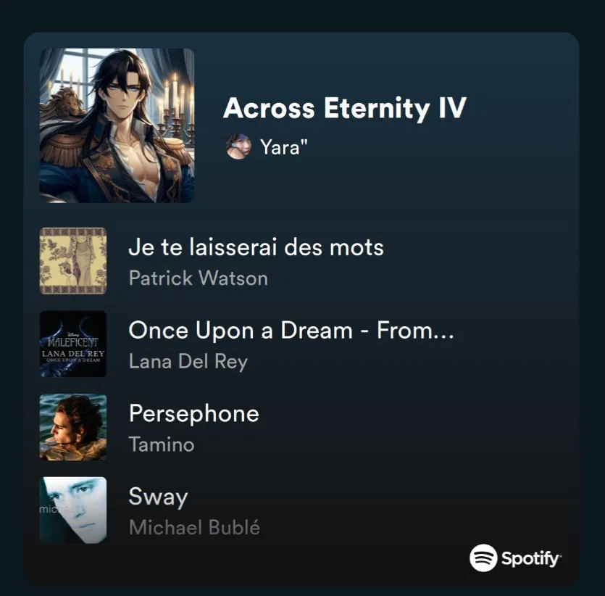Click the Maleficent album cover thumbnail
The image size is (605, 596).
point(73,344)
